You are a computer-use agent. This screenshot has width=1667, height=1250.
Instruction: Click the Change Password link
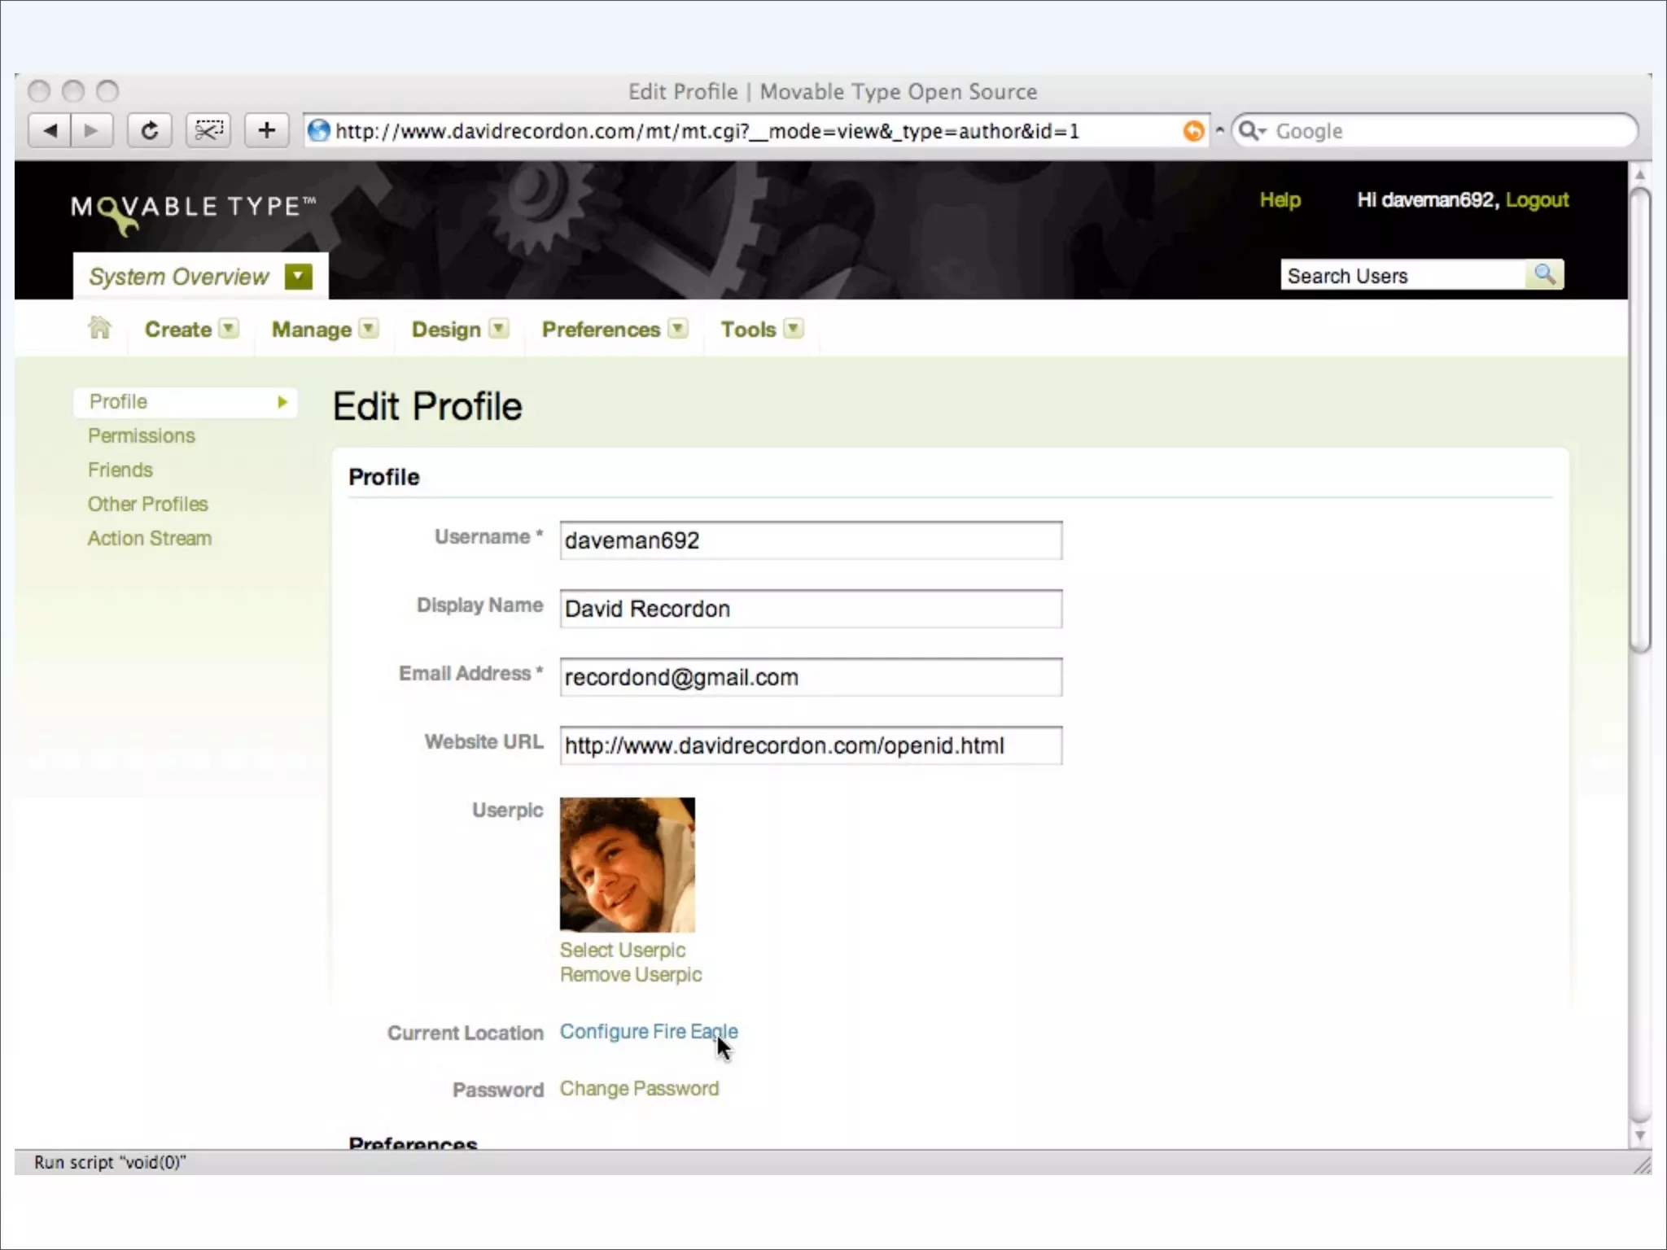(x=639, y=1089)
